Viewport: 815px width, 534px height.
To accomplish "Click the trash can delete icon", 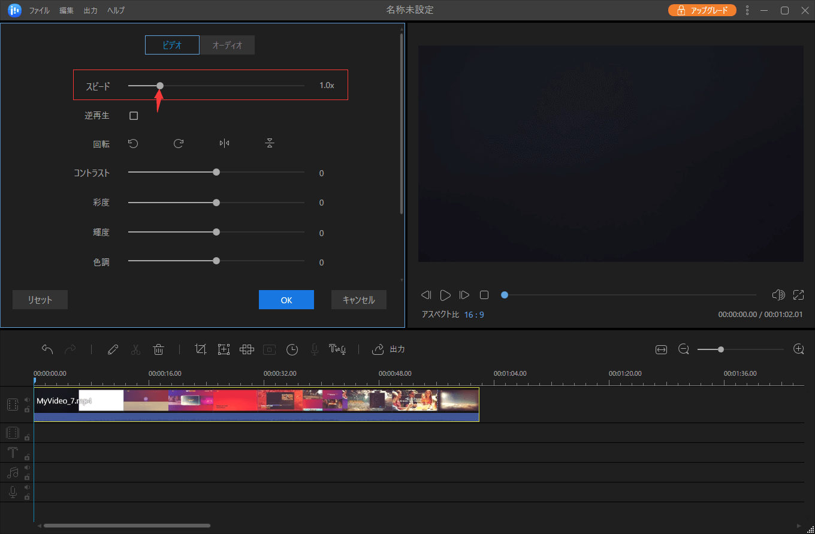I will coord(158,349).
